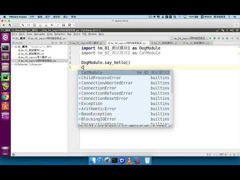Viewport: 240px width, 180px height.
Task: Choose Exception in the completion list
Action: tap(124, 103)
